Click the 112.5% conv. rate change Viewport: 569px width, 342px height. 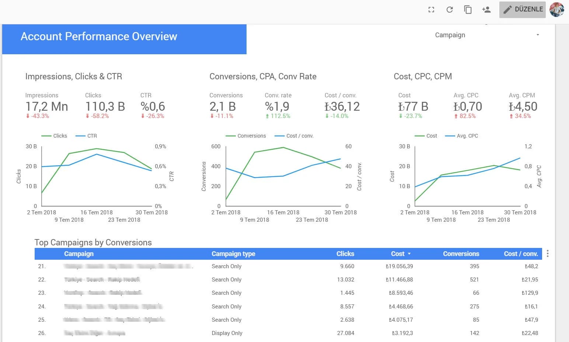pos(278,116)
